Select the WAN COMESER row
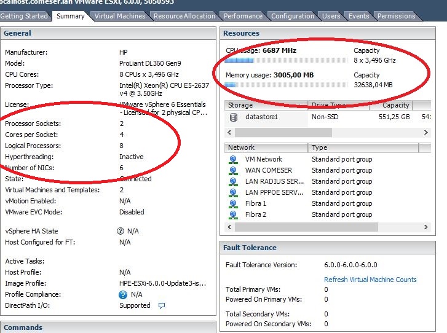Screen dimensions: 447x333 pos(328,171)
